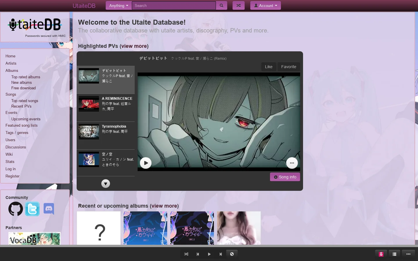Open Songs in the sidebar menu

pyautogui.click(x=11, y=94)
